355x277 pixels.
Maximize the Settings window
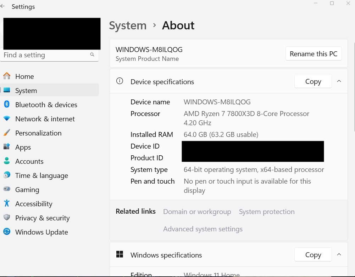point(332,3)
